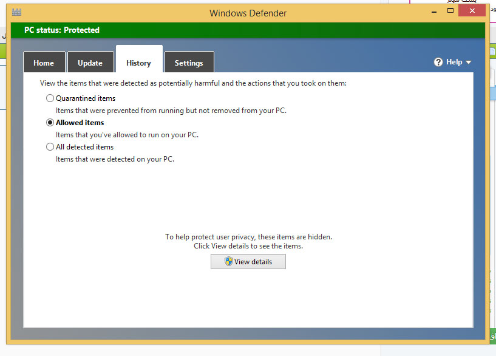
Task: Click the View details button
Action: (248, 262)
